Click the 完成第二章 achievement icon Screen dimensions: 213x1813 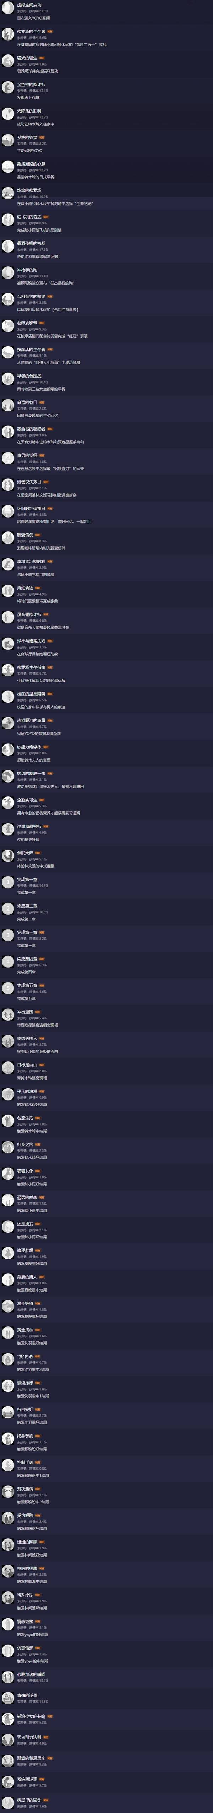coord(9,909)
